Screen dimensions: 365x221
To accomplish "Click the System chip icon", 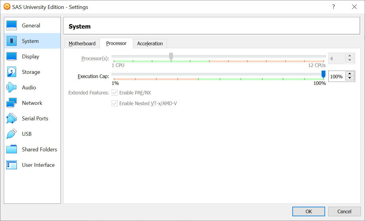I will pyautogui.click(x=12, y=41).
